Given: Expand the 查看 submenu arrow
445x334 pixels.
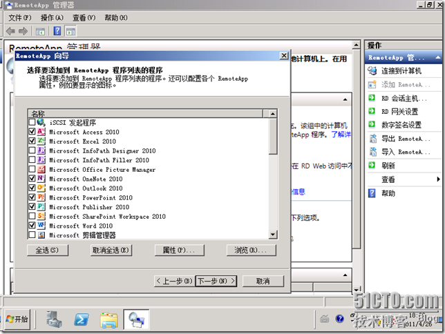Looking at the screenshot, I should coord(438,179).
